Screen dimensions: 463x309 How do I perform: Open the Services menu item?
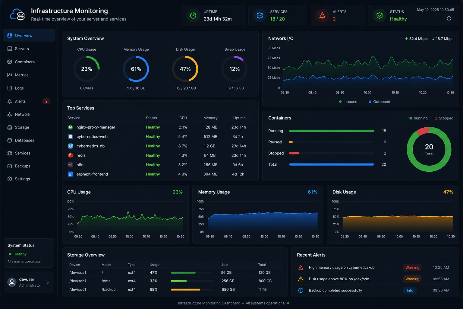29,153
